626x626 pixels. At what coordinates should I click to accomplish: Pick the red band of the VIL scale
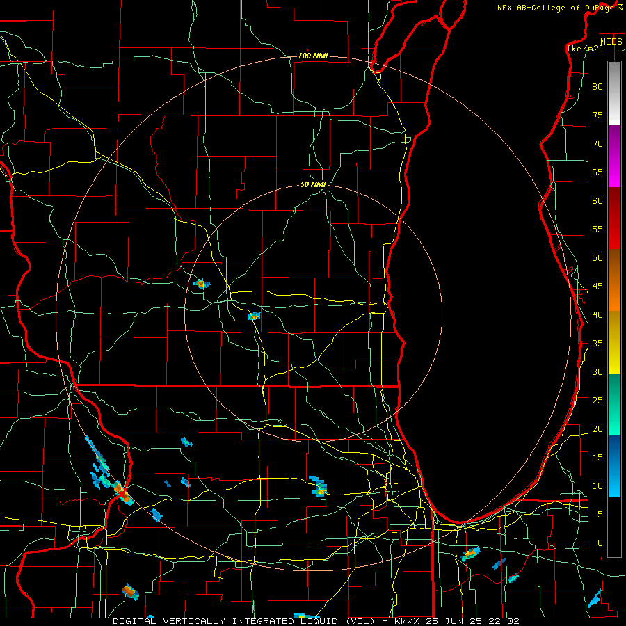point(614,218)
